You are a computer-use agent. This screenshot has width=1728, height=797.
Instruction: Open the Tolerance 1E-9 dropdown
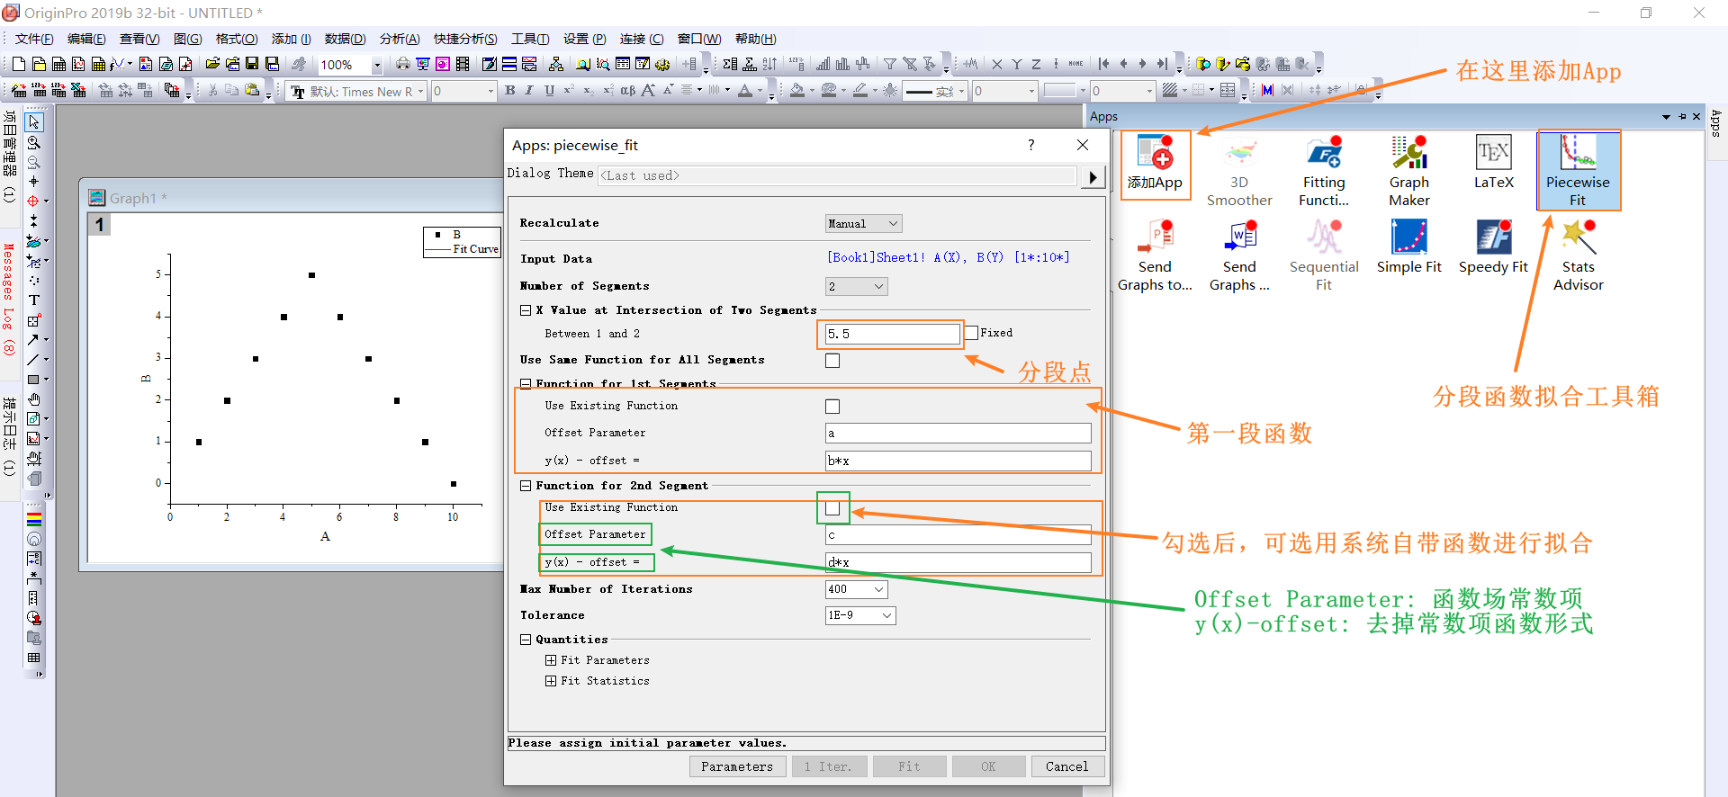click(x=860, y=615)
